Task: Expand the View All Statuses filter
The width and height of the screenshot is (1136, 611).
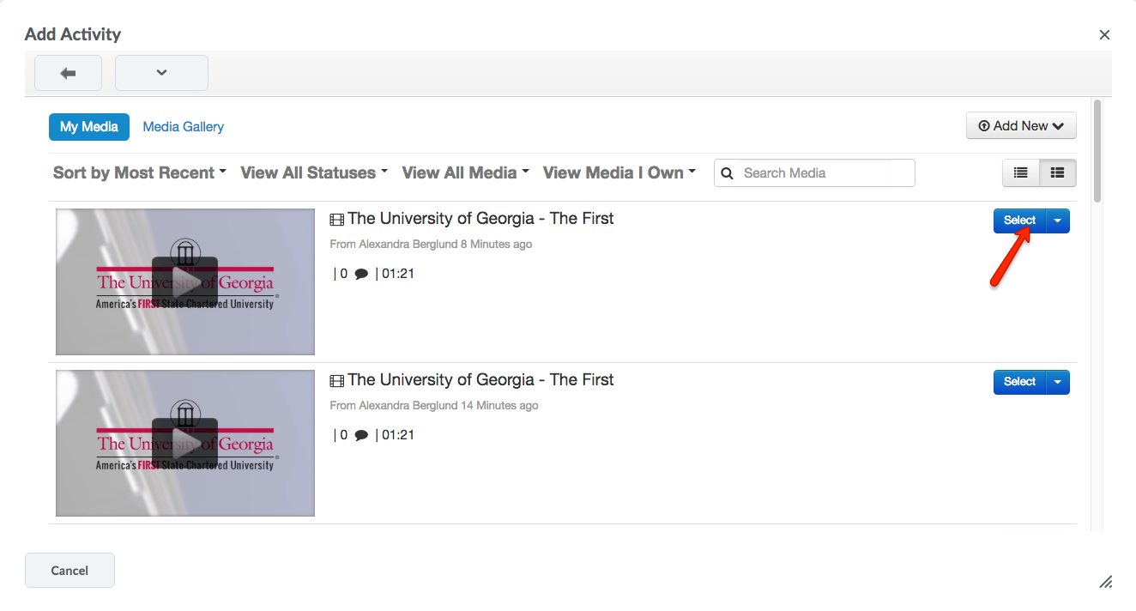Action: (x=314, y=172)
